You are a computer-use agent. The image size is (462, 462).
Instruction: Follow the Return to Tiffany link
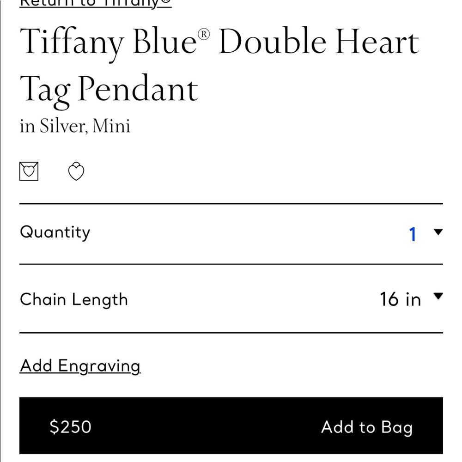96,4
